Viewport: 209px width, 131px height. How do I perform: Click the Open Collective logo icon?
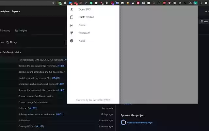click(123, 122)
